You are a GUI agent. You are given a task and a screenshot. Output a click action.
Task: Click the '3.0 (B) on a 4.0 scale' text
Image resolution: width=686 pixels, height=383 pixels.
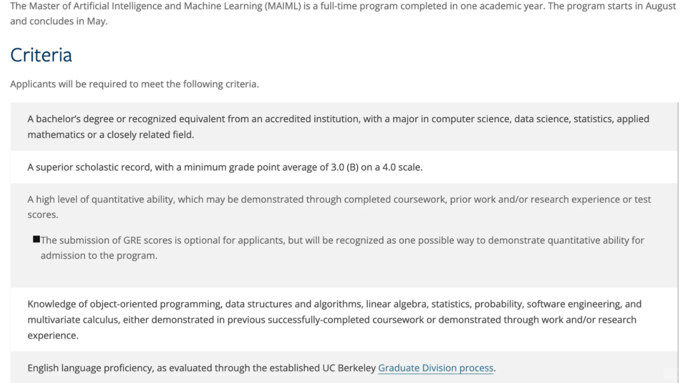(x=377, y=167)
